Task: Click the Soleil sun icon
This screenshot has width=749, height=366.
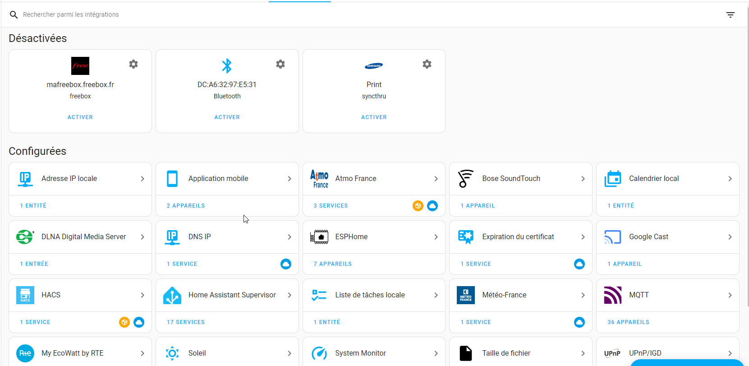Action: tap(172, 353)
